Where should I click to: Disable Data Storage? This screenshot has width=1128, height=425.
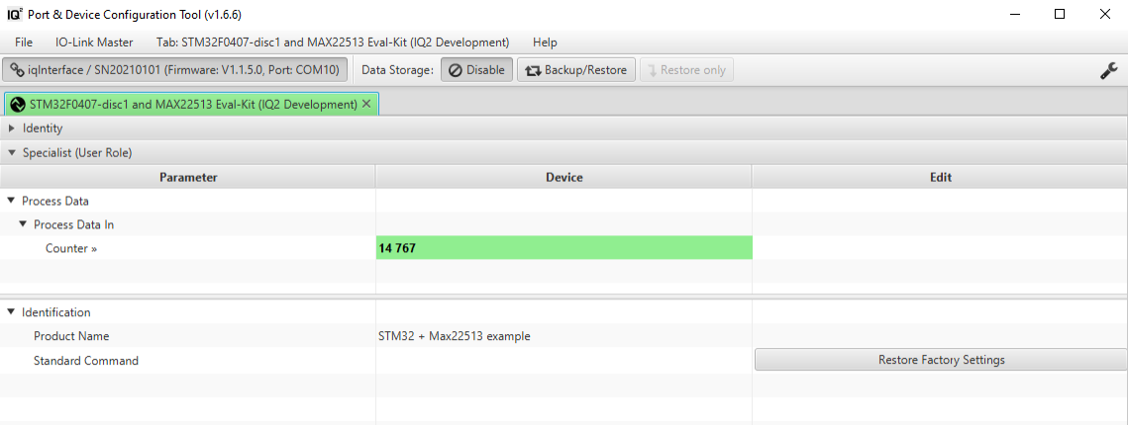click(x=476, y=70)
